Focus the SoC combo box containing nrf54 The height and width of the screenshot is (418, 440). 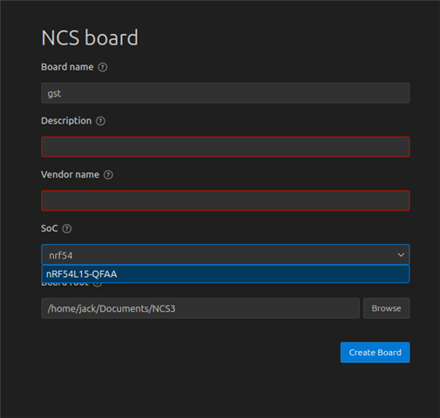tap(226, 254)
